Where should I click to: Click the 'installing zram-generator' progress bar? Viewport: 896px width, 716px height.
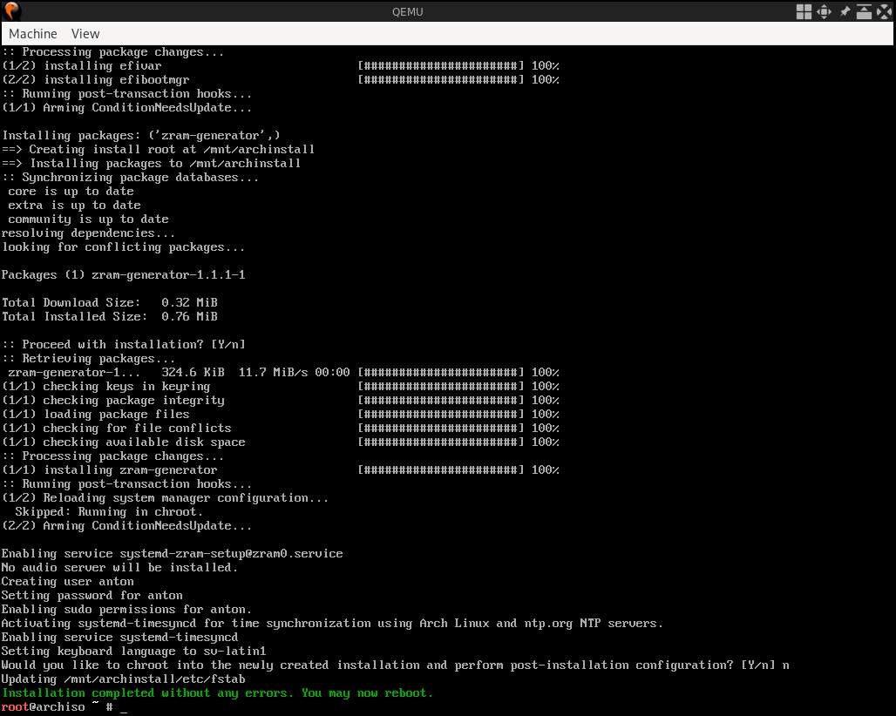tap(440, 469)
